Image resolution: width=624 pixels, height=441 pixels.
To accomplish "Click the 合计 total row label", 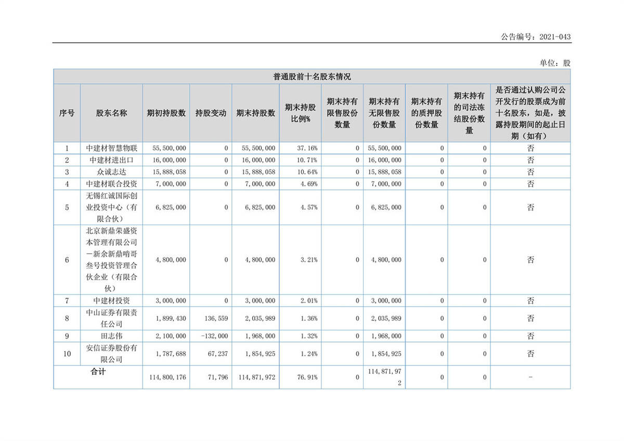I will [98, 372].
